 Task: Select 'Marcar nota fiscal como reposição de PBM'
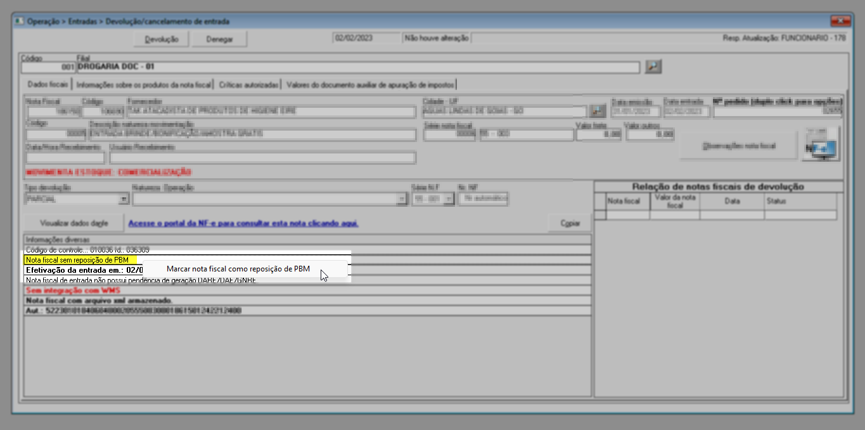click(x=238, y=269)
